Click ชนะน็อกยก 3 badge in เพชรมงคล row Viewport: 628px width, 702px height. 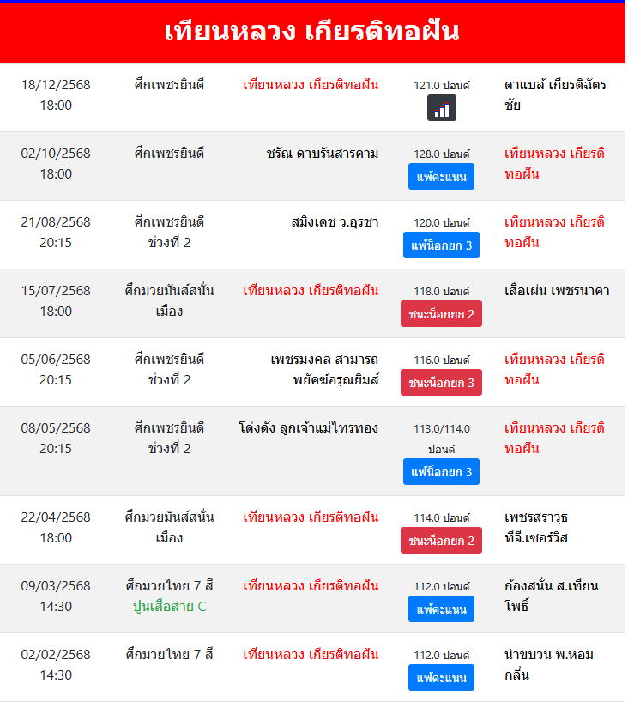(441, 383)
